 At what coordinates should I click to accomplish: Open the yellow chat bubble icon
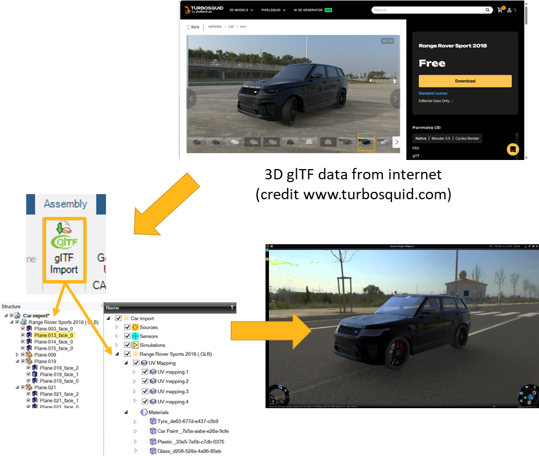(x=513, y=149)
